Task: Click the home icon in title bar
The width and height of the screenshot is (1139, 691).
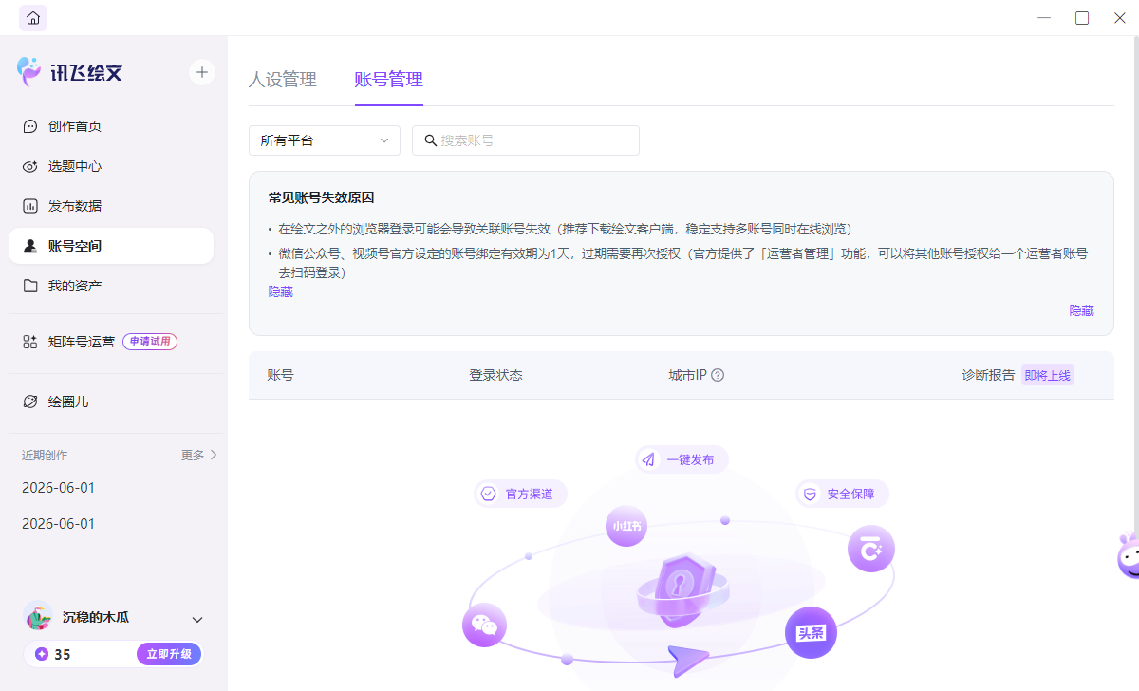Action: (33, 18)
